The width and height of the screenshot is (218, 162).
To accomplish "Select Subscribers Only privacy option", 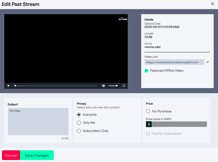I will pos(79,131).
